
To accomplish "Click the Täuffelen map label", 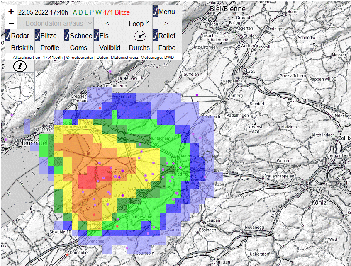I will click(x=190, y=74).
